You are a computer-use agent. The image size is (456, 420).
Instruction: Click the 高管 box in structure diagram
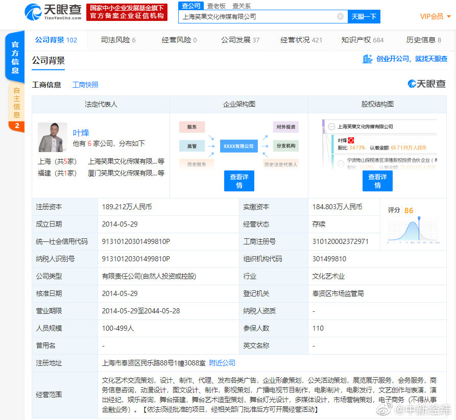[192, 146]
